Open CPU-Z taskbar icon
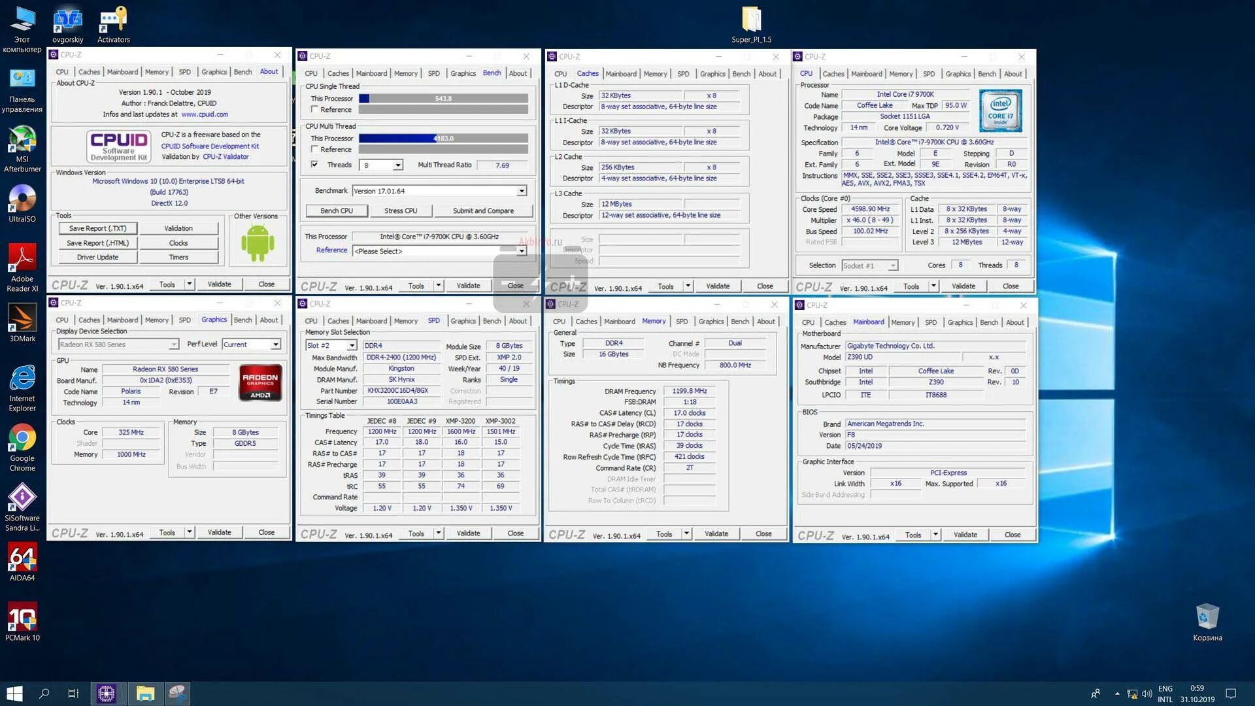 pos(106,694)
